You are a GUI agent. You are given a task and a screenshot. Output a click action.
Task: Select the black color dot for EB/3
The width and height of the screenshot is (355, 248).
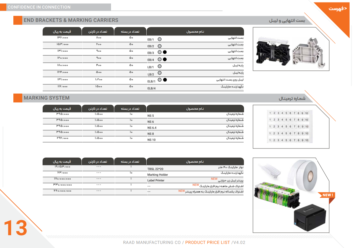(x=165, y=52)
